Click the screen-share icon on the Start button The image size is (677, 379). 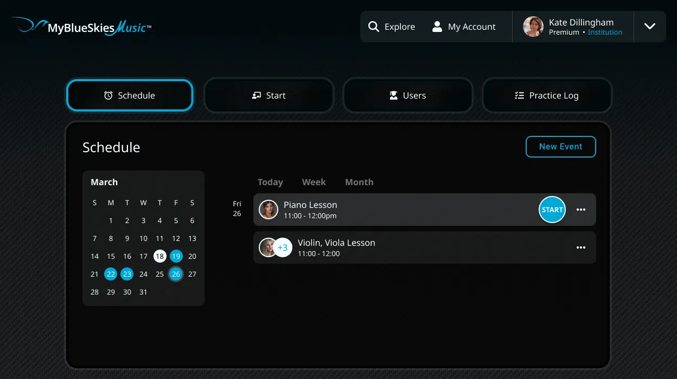tap(256, 95)
